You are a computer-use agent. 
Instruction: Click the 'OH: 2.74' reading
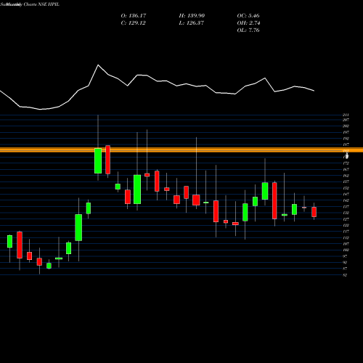tap(248, 23)
